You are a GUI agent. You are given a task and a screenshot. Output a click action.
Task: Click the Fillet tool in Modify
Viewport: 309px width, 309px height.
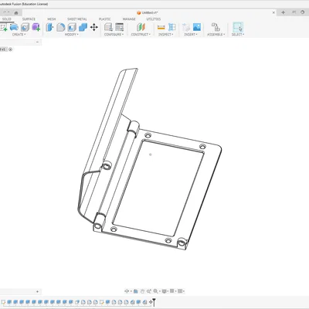pos(61,27)
